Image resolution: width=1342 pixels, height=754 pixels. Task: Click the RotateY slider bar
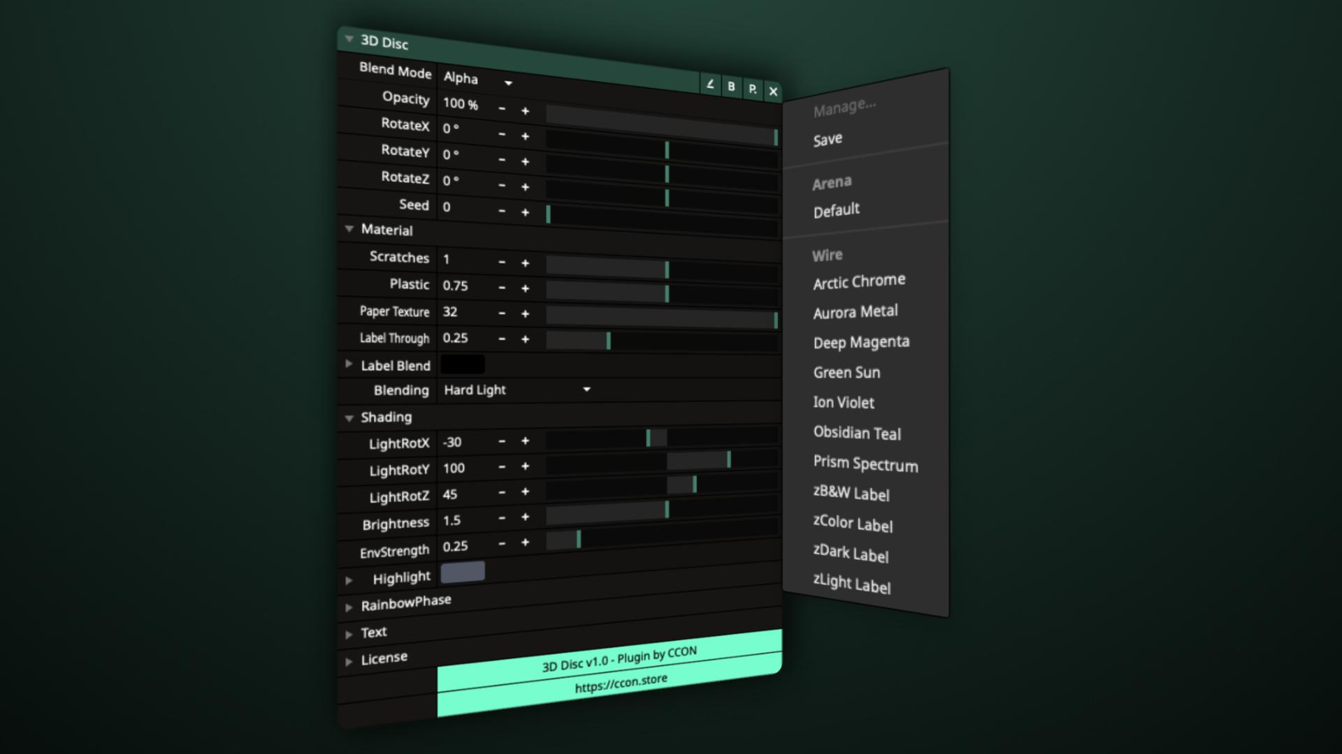pyautogui.click(x=662, y=172)
